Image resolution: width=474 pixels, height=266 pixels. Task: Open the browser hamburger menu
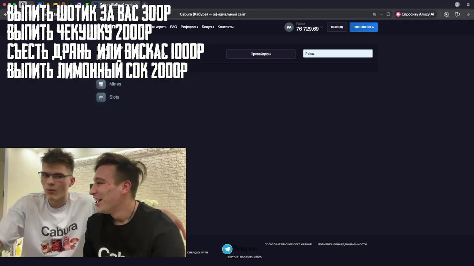(x=468, y=4)
